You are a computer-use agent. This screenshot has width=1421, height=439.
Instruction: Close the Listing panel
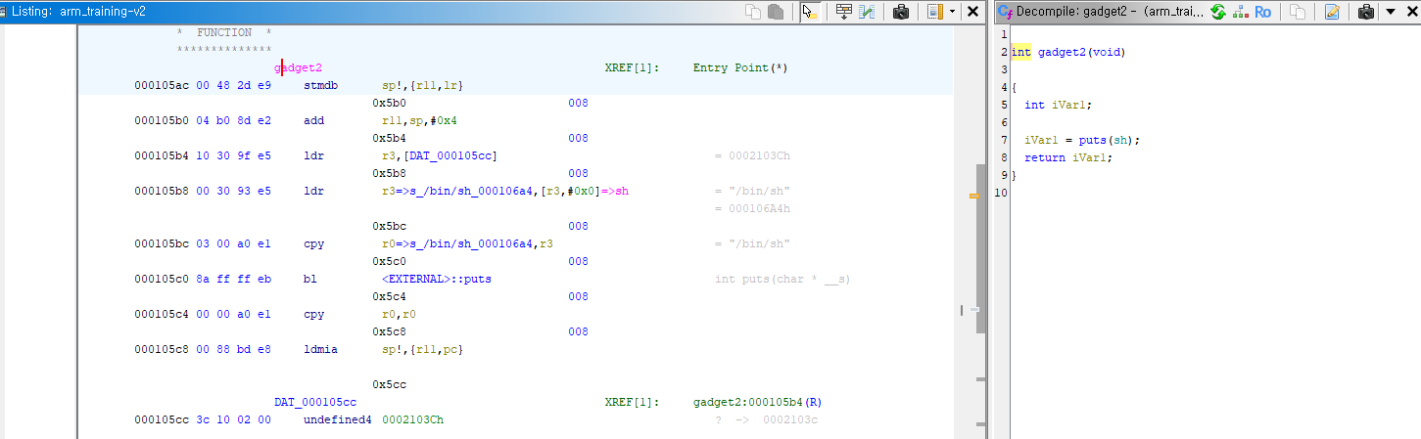click(972, 12)
